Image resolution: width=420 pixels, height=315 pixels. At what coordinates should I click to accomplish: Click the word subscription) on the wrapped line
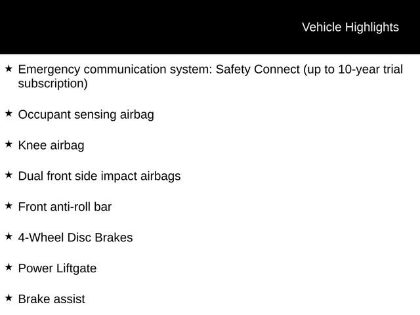pos(52,84)
